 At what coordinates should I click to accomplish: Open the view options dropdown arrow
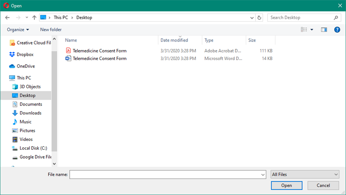pyautogui.click(x=312, y=29)
